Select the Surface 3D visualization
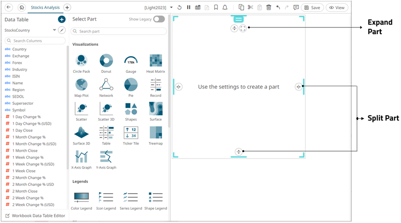 coord(81,135)
